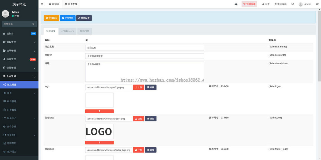Screen dimensions: 321x160
Task: Open Admin user dropdown text
Action: click(x=308, y=4)
